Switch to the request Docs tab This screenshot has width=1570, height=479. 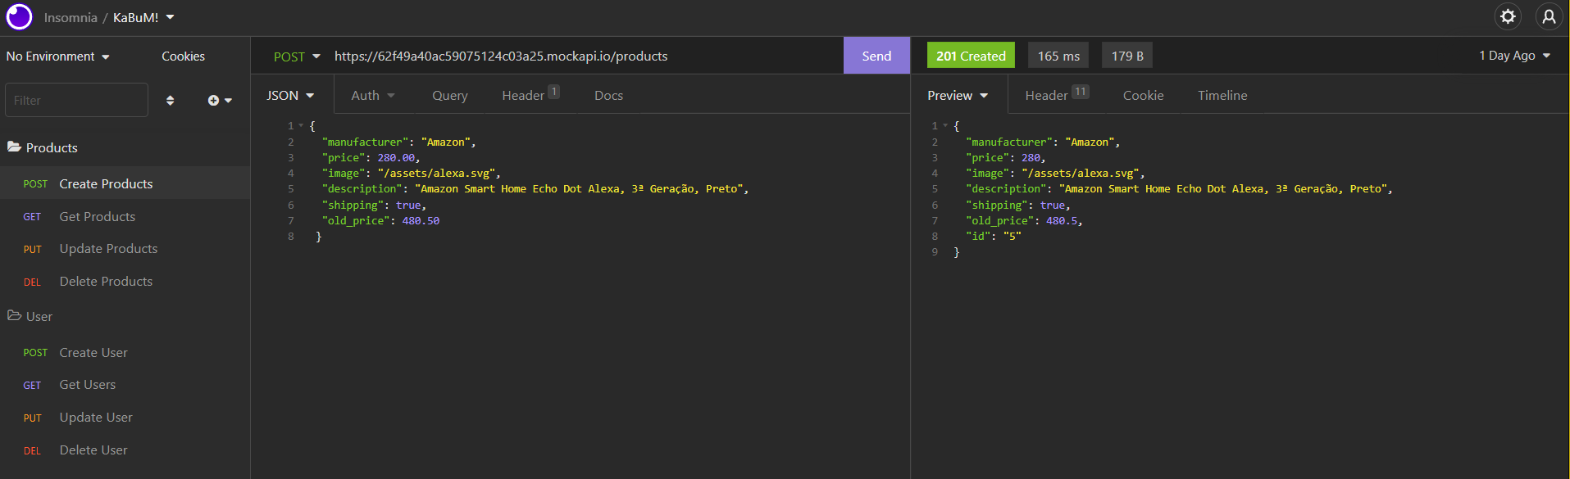point(608,96)
